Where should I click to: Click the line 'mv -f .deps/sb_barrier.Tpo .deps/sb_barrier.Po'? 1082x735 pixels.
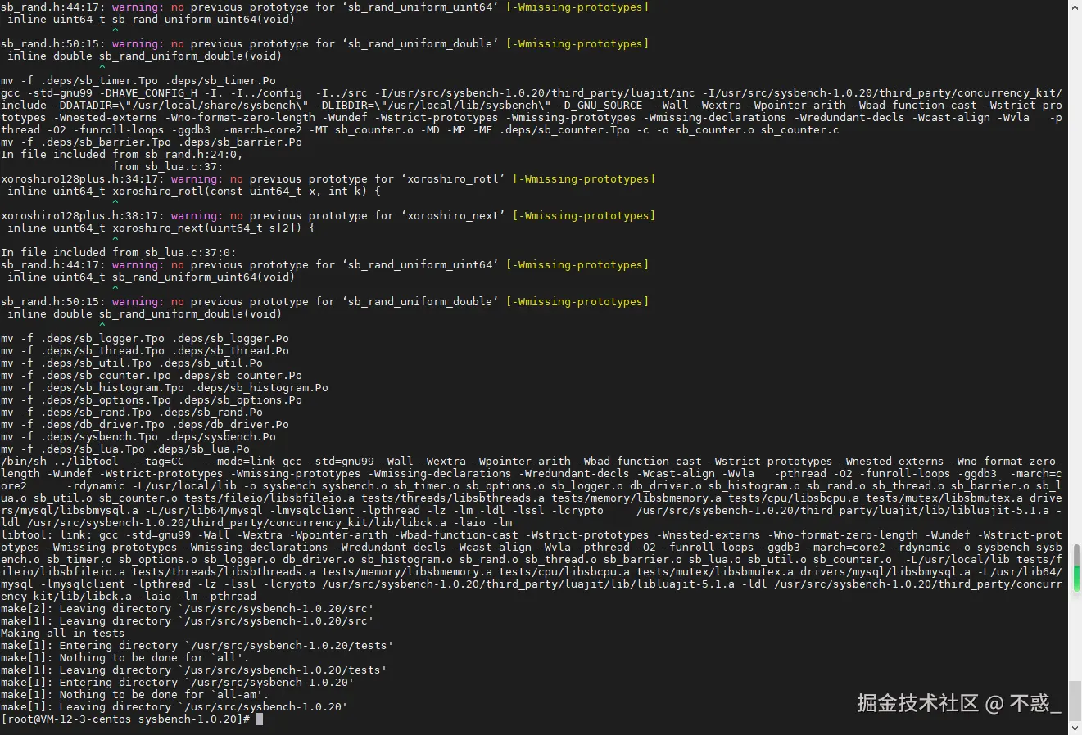pos(152,142)
